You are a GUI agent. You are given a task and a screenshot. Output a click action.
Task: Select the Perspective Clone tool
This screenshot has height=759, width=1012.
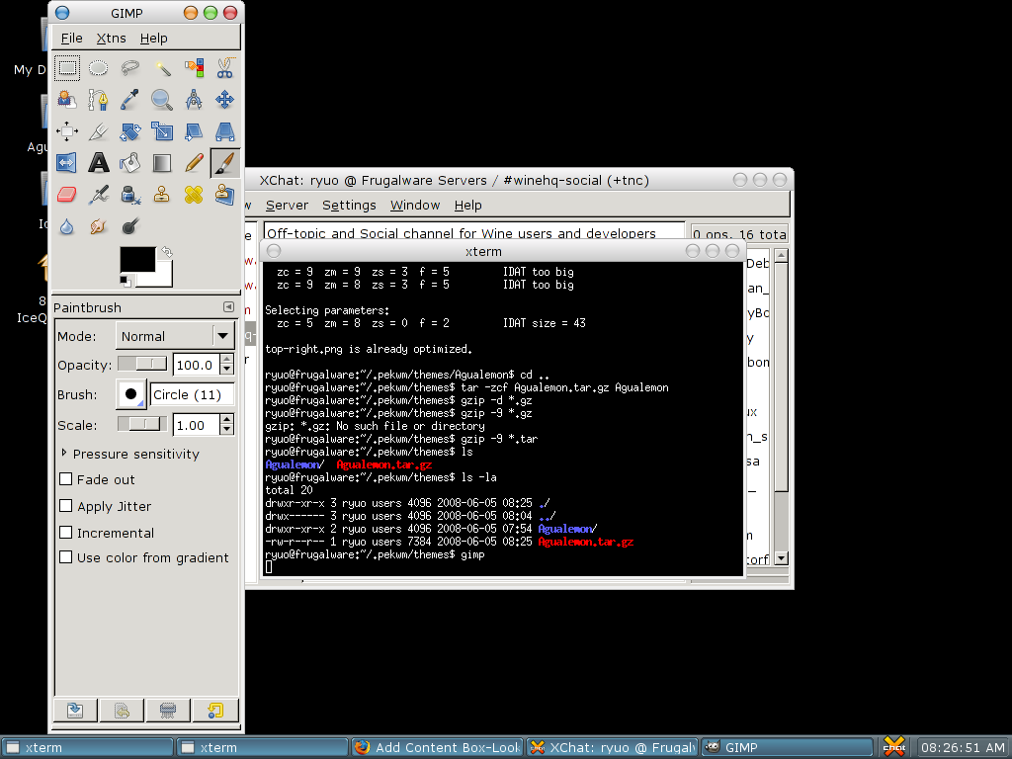point(224,195)
